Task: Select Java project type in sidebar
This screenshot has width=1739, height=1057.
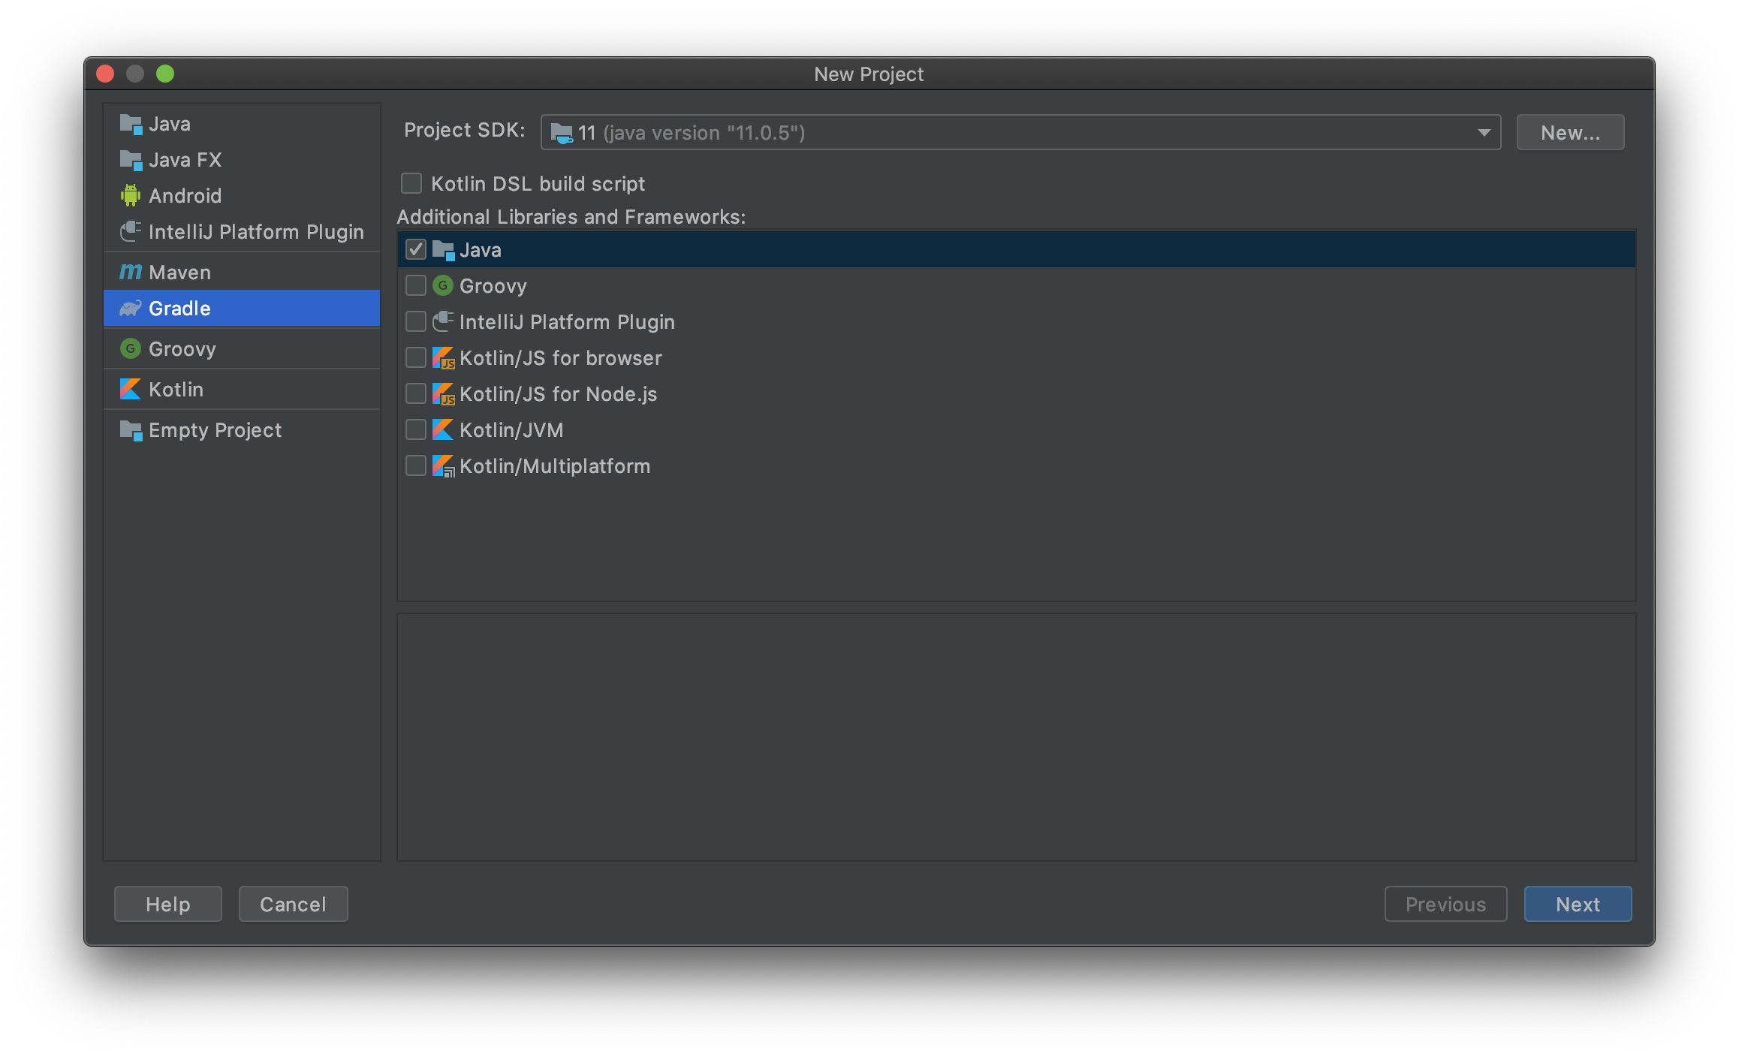Action: (x=170, y=124)
